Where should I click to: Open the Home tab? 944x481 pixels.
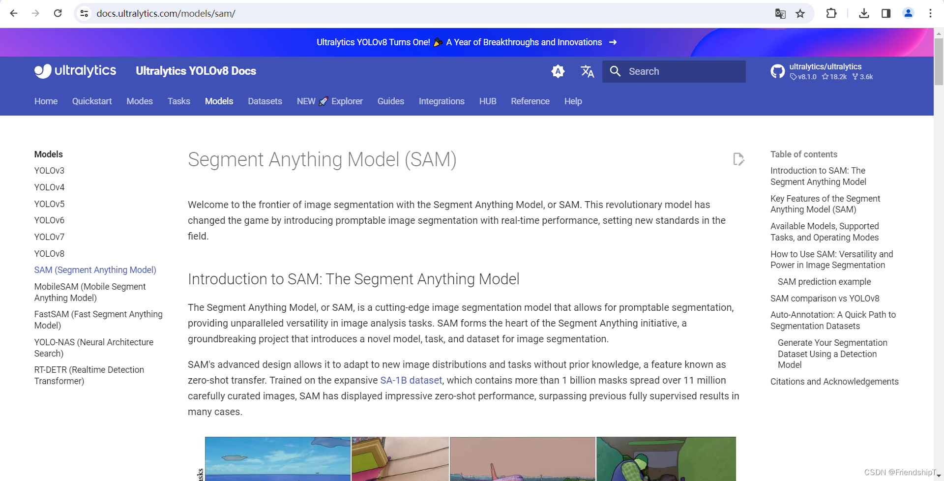click(x=46, y=101)
